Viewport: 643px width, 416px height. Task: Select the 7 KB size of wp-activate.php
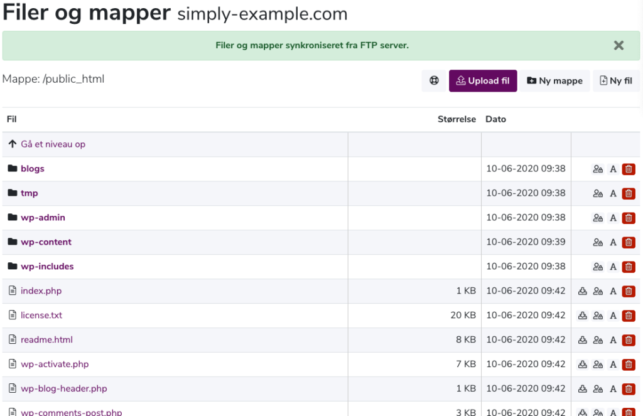click(x=466, y=365)
